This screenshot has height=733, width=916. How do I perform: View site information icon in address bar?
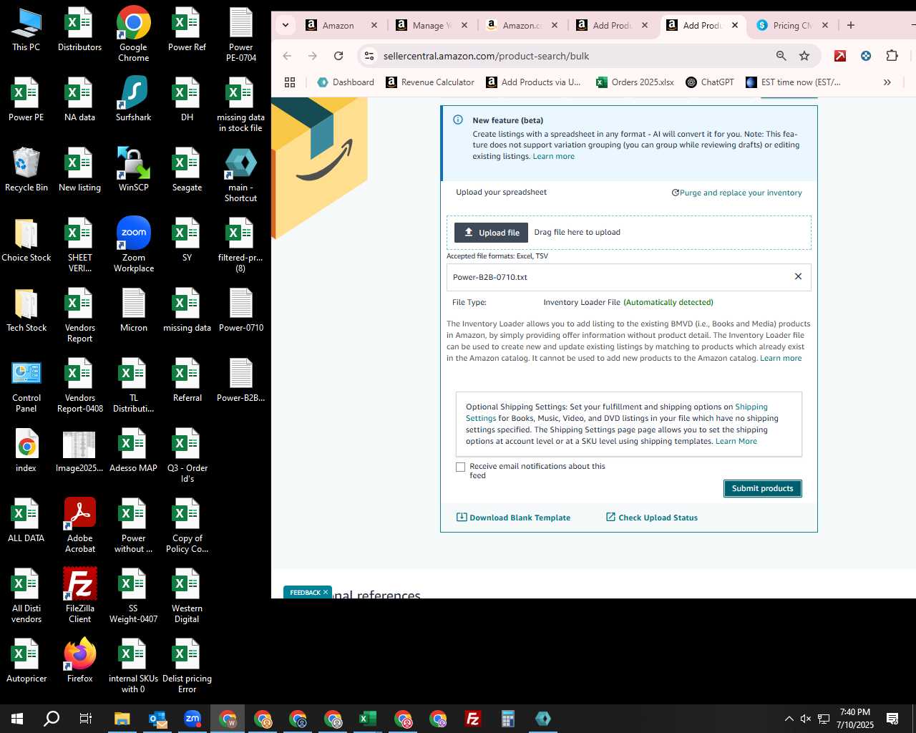(x=369, y=56)
